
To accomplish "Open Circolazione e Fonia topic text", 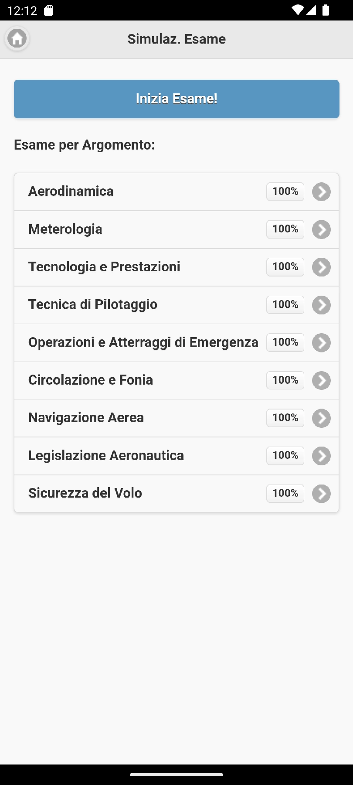I will [91, 380].
